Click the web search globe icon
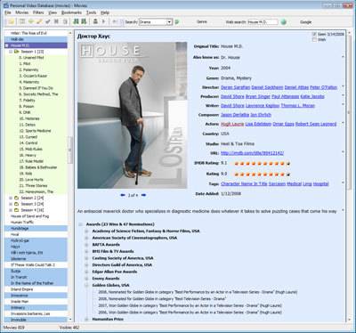Image resolution: width=356 pixels, height=333 pixels. 283,22
